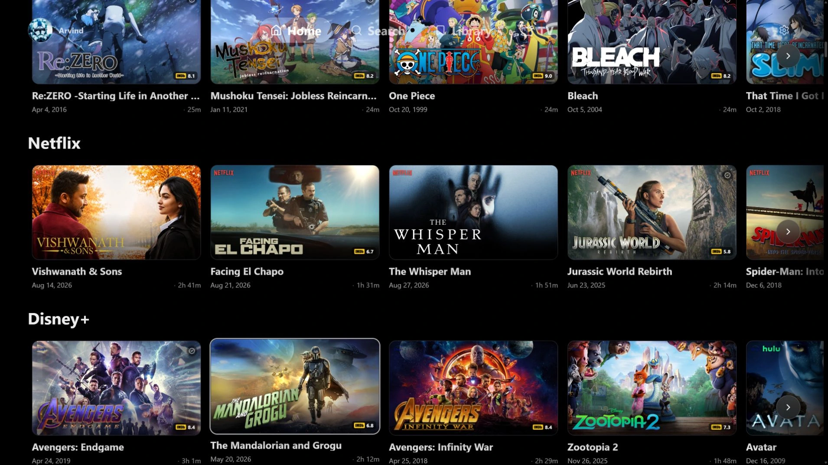The width and height of the screenshot is (828, 465).
Task: Click the IMDb 9.0 badge on One Piece
Action: click(x=542, y=76)
